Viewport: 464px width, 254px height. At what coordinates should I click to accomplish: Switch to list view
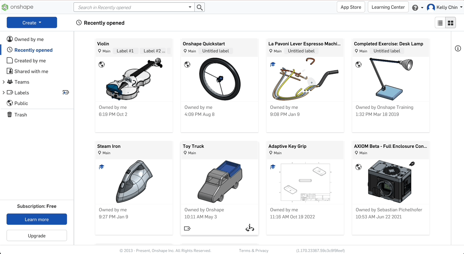pos(440,23)
